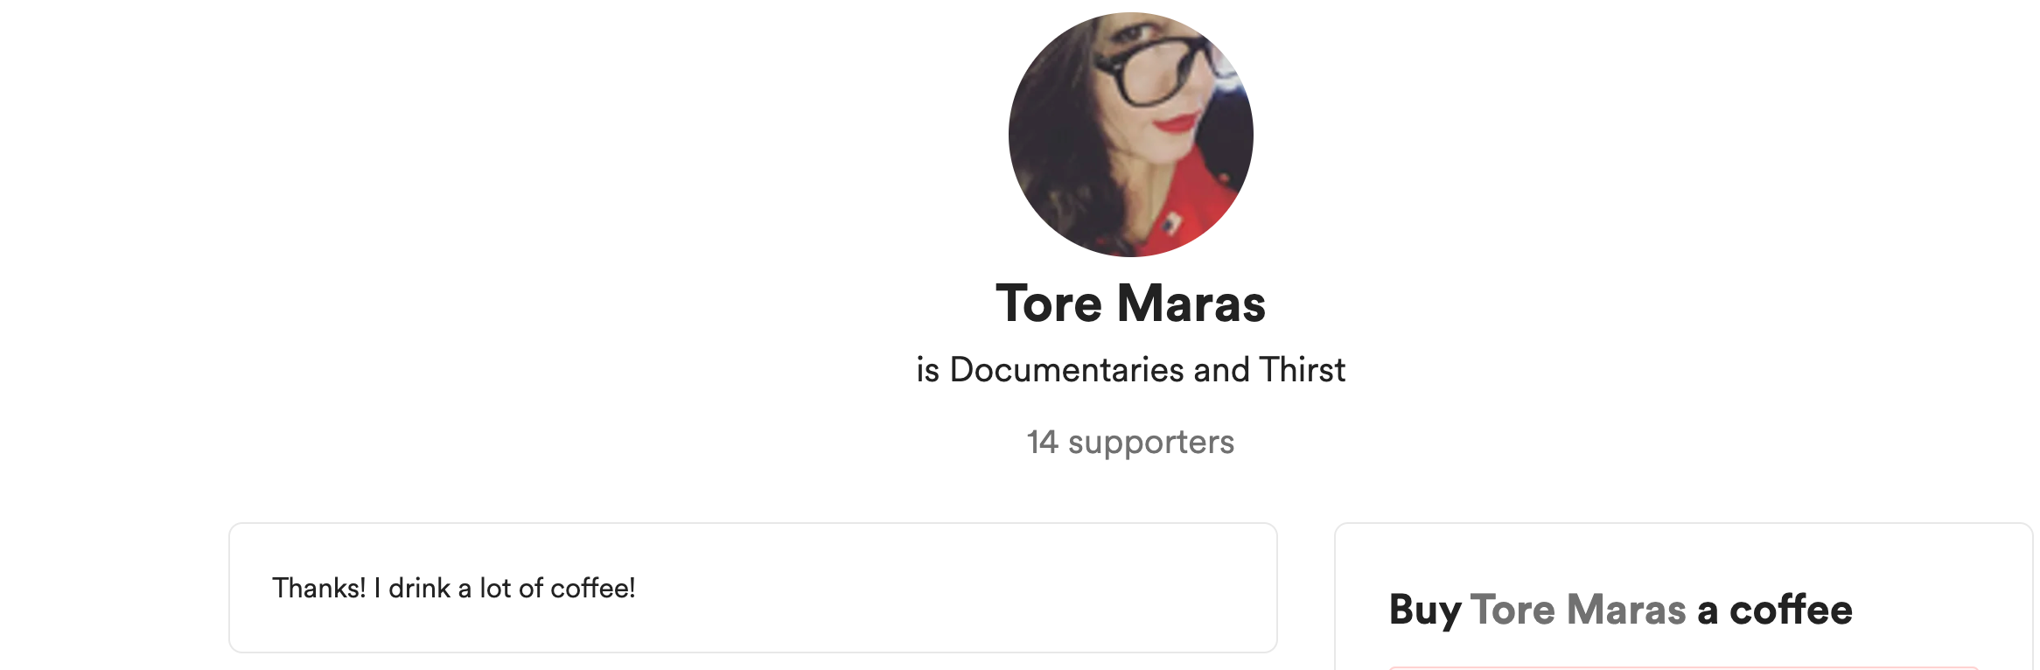Click the word 'Buy' in the coffee card

1425,611
